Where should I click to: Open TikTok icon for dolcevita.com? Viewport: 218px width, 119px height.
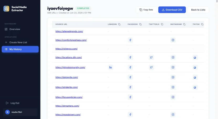[195, 77]
